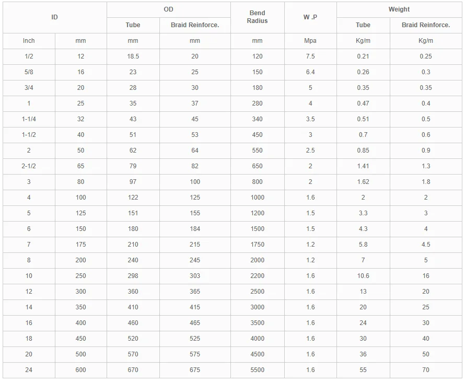465x382 pixels.
Task: Click the Mpa unit cell
Action: click(x=310, y=41)
